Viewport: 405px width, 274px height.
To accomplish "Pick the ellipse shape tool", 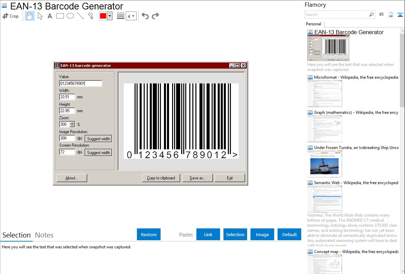I will 70,16.
